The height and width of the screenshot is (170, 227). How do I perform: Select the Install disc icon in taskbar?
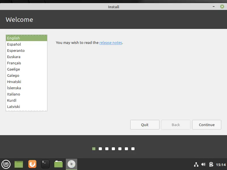[72, 164]
